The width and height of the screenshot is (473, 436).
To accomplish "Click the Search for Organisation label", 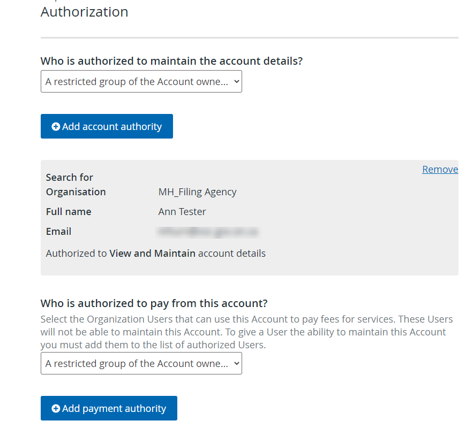I will (76, 185).
